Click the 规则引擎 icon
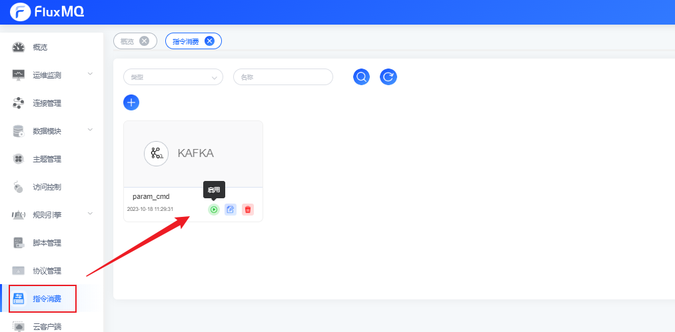 click(19, 215)
